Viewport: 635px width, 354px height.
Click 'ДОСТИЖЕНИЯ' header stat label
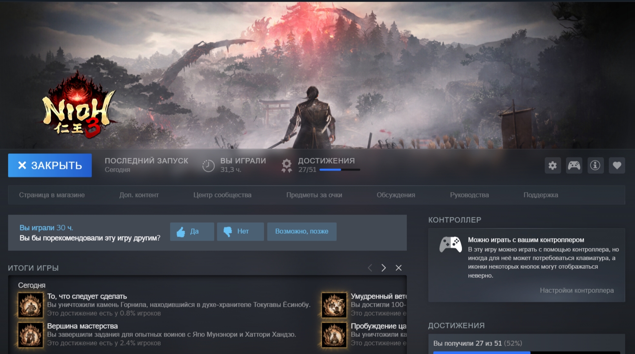point(326,161)
